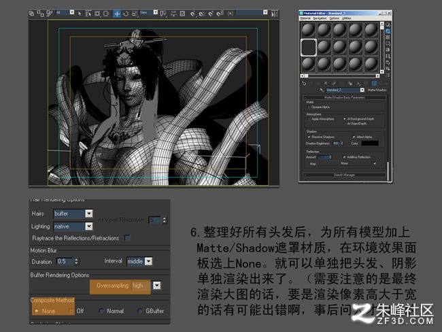Select None composite method radio button
Image resolution: width=442 pixels, height=332 pixels.
(x=36, y=311)
